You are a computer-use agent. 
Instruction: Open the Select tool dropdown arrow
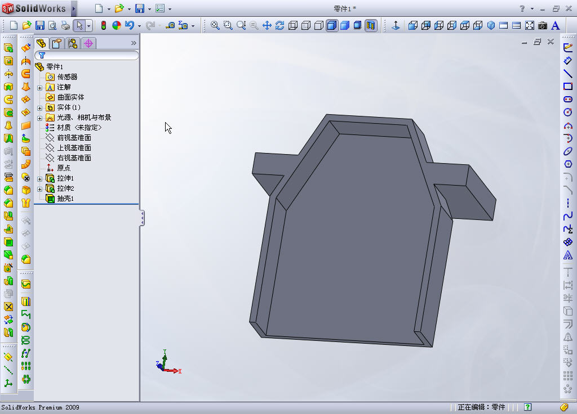pyautogui.click(x=88, y=26)
